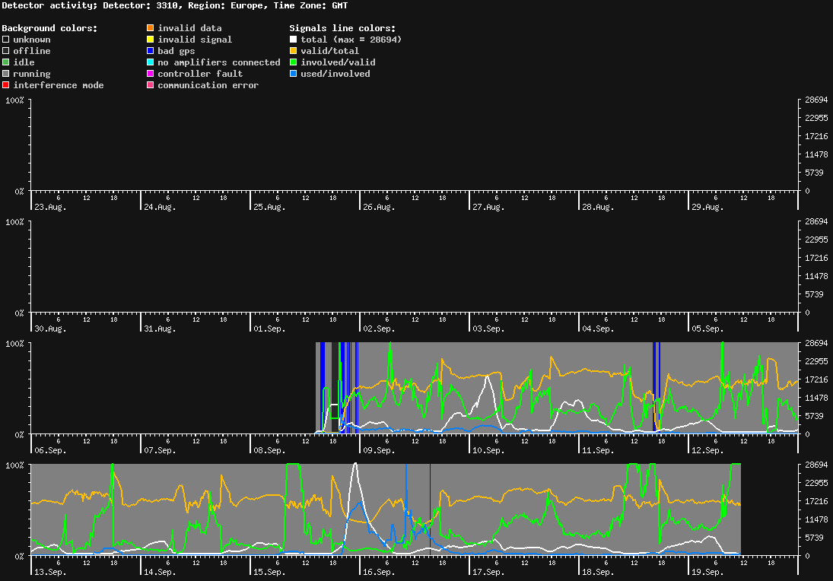Image resolution: width=833 pixels, height=581 pixels.
Task: Click the 29.Aug. date label
Action: tap(707, 207)
